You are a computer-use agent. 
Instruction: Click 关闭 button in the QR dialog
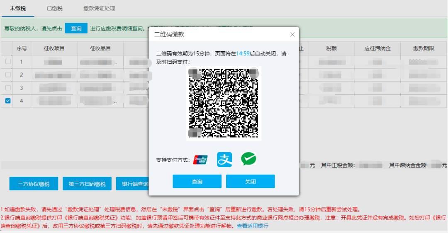(250, 181)
